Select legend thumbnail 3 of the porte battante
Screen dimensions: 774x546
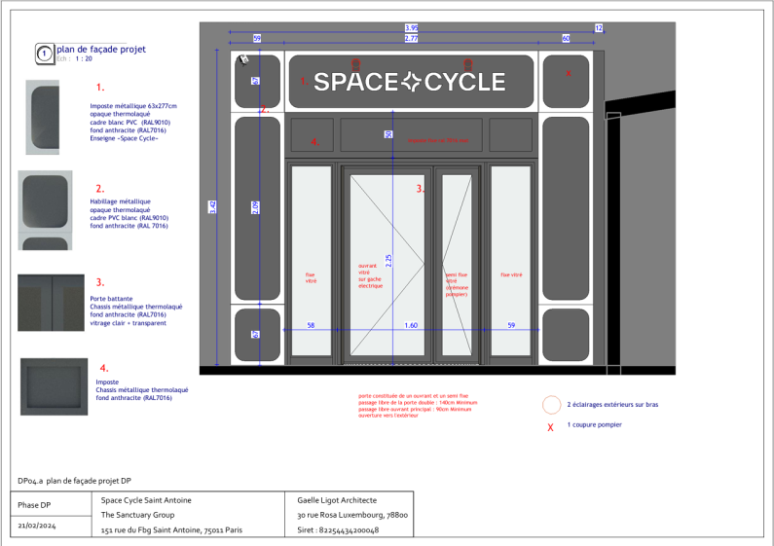pos(51,303)
